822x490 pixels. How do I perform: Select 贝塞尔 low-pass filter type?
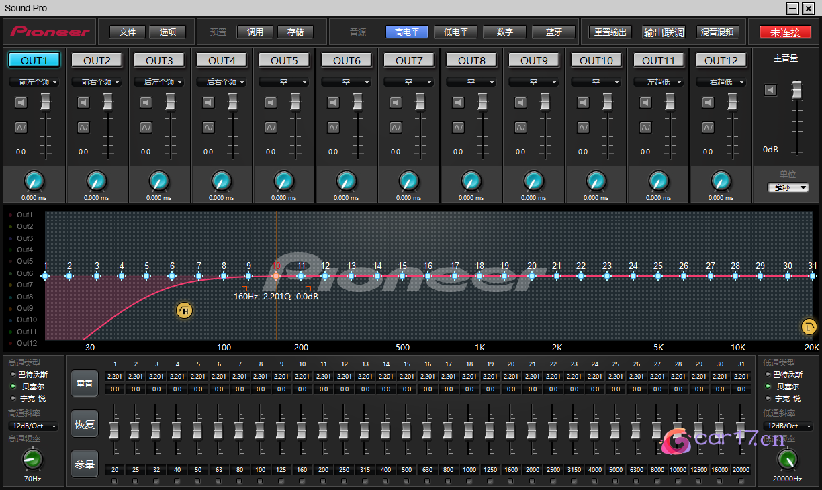click(782, 387)
